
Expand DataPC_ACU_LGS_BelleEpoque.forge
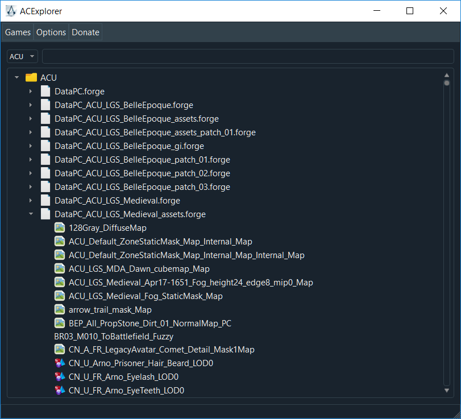click(31, 105)
